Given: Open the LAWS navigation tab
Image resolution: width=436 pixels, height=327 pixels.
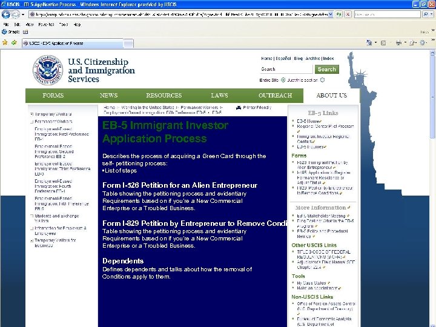Looking at the screenshot, I should [x=219, y=96].
